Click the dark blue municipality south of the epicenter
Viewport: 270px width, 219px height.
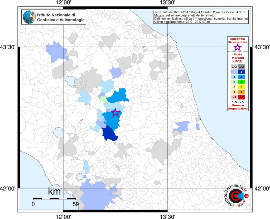point(110,134)
